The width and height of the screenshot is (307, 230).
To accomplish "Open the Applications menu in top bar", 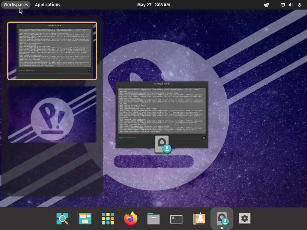I will pos(48,5).
